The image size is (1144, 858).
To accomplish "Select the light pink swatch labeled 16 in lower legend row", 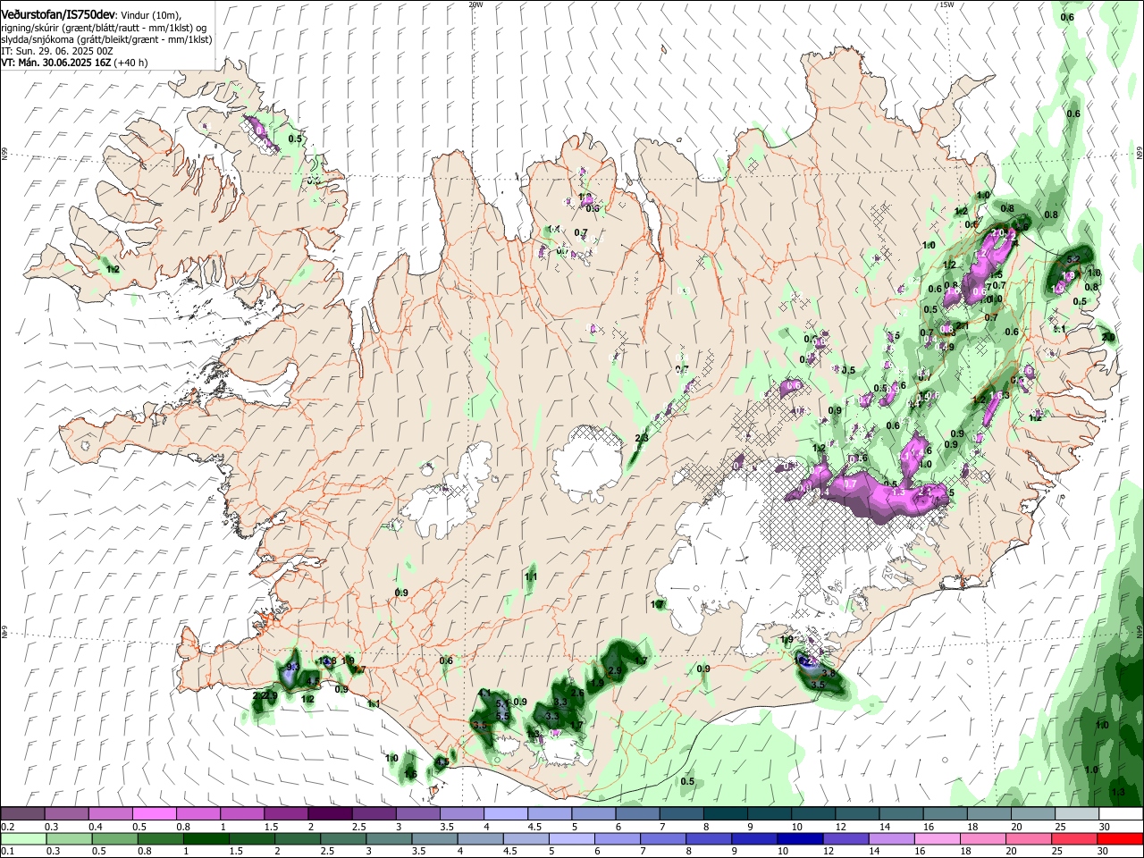I will pyautogui.click(x=938, y=838).
